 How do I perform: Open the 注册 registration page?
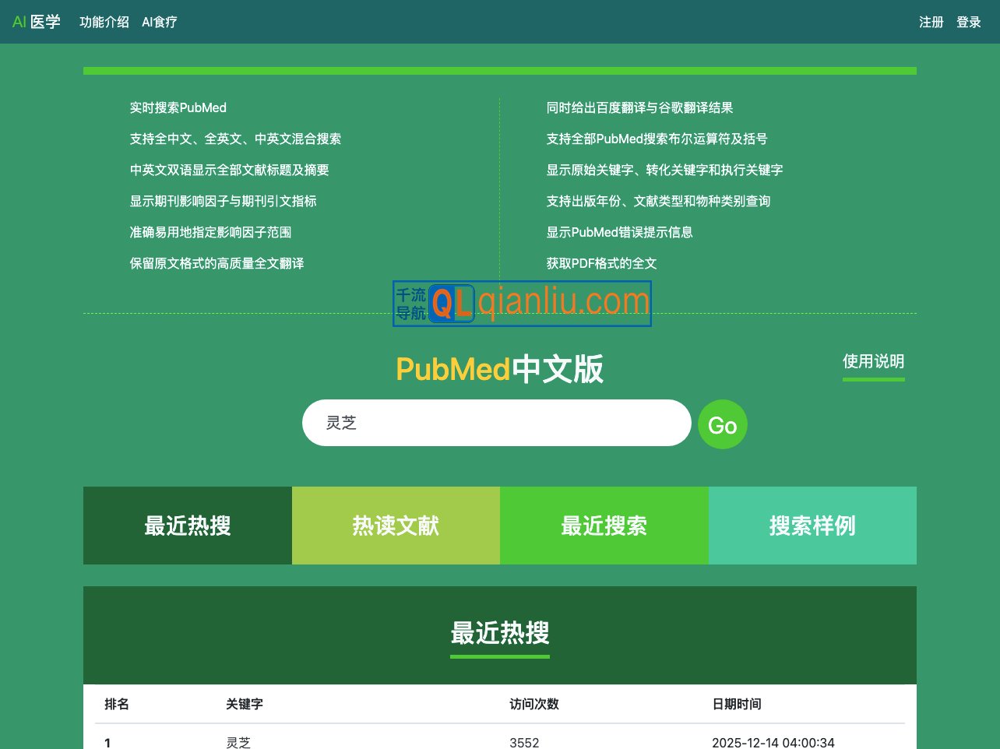[931, 22]
